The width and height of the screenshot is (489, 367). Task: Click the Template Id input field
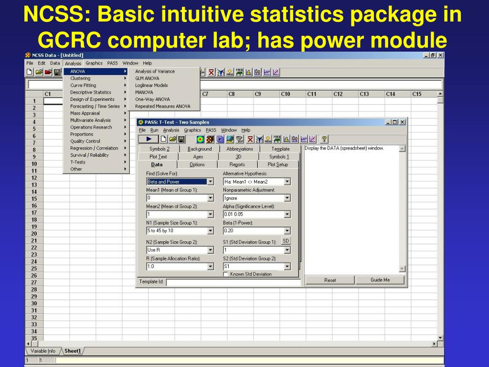click(x=233, y=282)
